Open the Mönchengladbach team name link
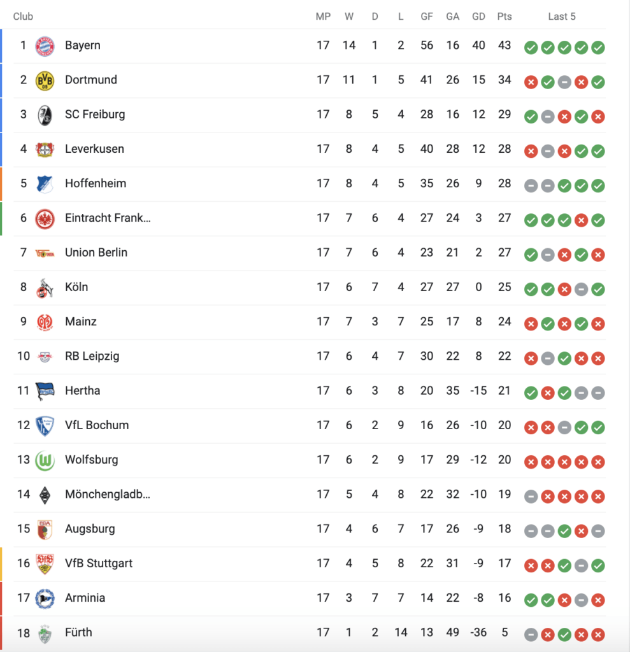 (108, 494)
